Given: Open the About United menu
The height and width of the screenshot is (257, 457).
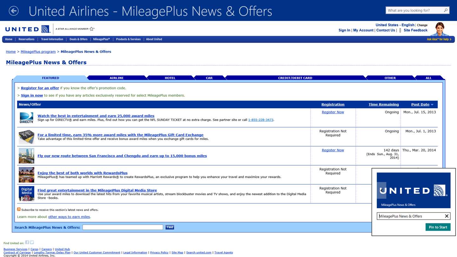Looking at the screenshot, I should pyautogui.click(x=154, y=39).
